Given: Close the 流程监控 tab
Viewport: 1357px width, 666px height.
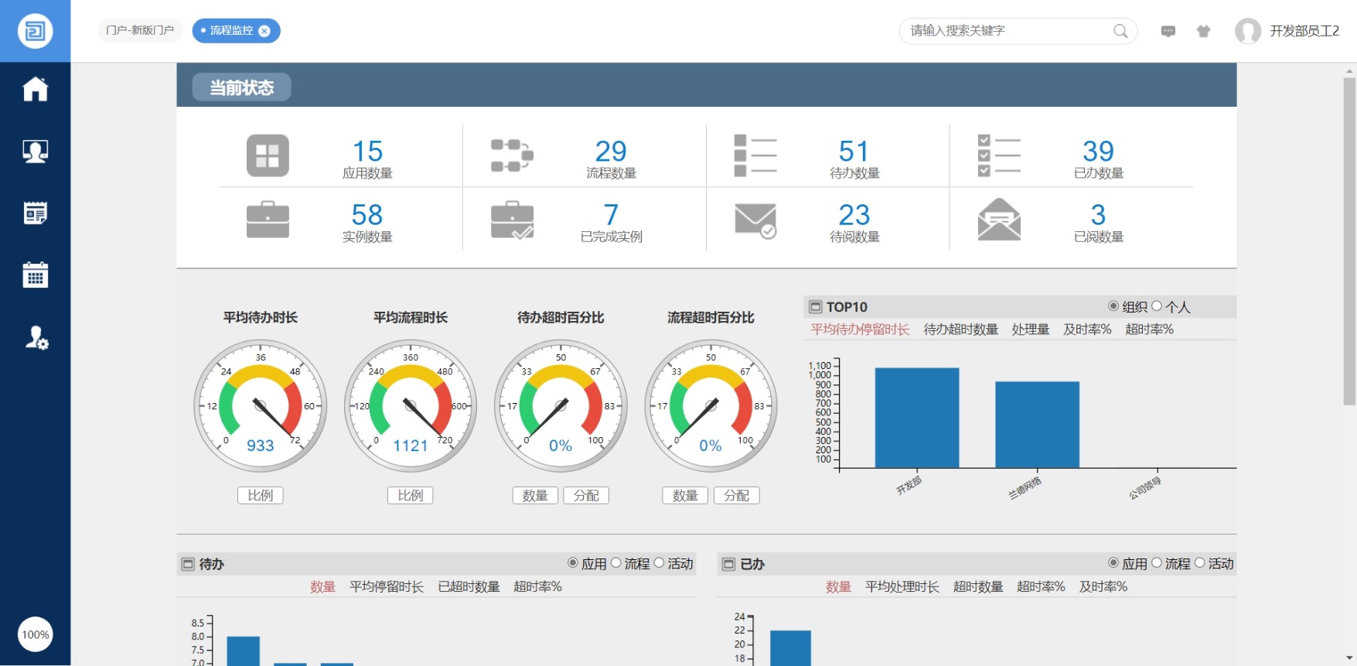Looking at the screenshot, I should tap(264, 31).
